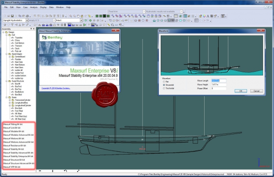Open the Display menu
The image size is (274, 177).
click(x=43, y=7)
